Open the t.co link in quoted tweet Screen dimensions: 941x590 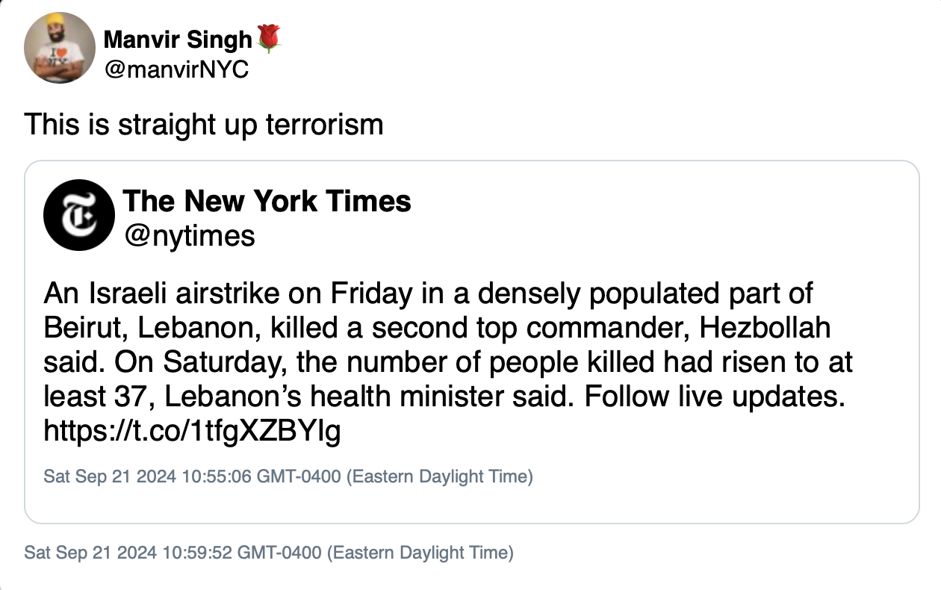[x=192, y=432]
